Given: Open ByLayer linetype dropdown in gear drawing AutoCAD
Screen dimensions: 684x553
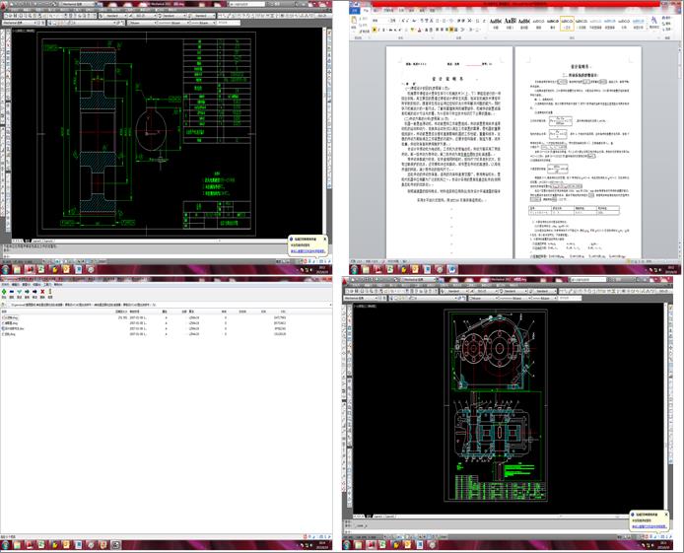Looking at the screenshot, I should (x=171, y=23).
